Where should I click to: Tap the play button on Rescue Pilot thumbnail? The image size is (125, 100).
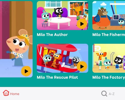82,66
